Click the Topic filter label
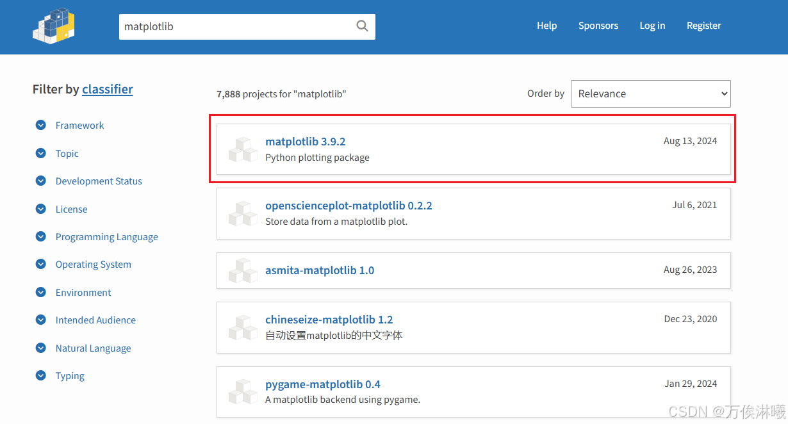This screenshot has width=788, height=424. pos(67,154)
